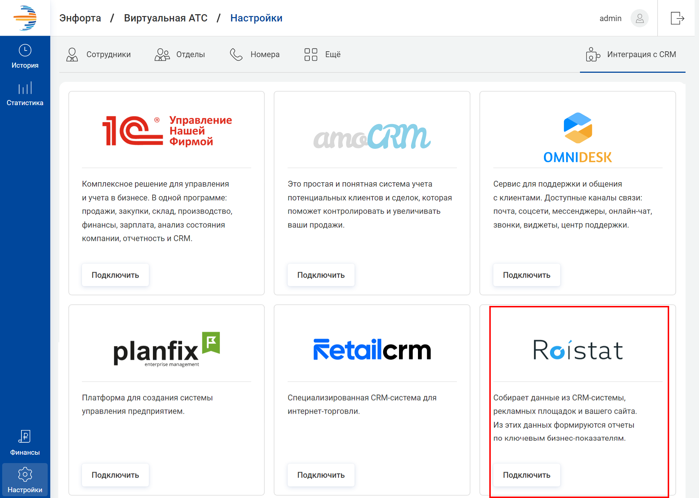
Task: Open the History clock icon in sidebar
Action: click(x=25, y=50)
